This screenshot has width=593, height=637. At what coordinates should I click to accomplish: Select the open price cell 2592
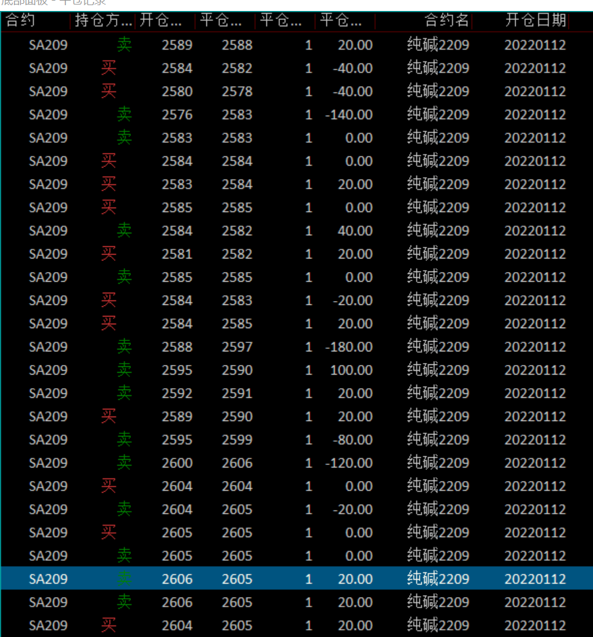pyautogui.click(x=177, y=394)
